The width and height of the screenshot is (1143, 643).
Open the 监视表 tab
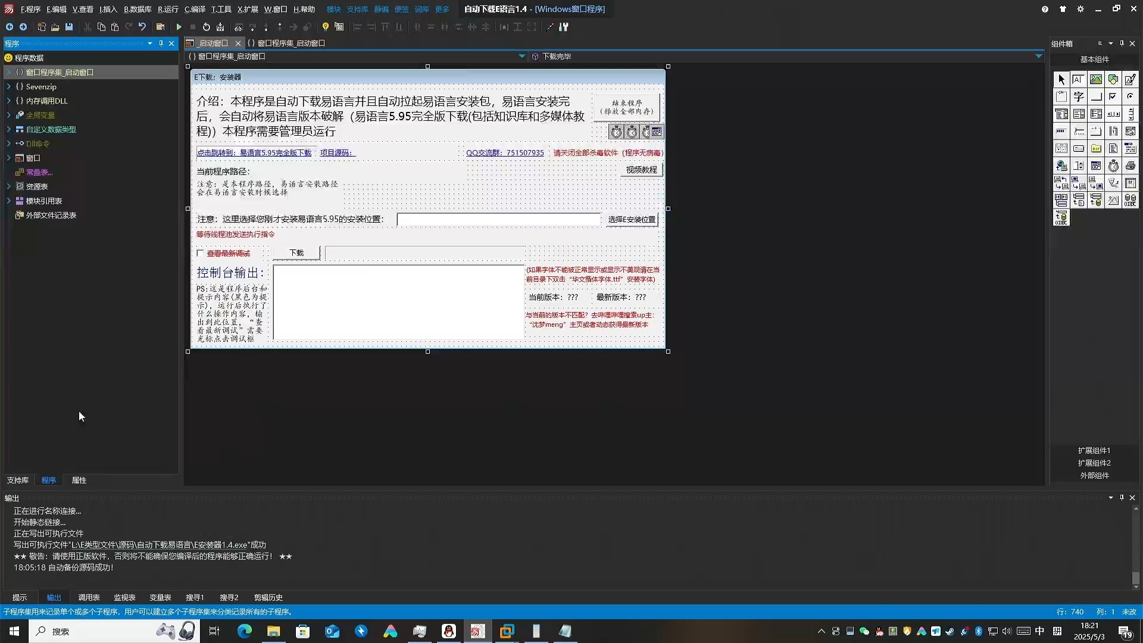pos(124,597)
